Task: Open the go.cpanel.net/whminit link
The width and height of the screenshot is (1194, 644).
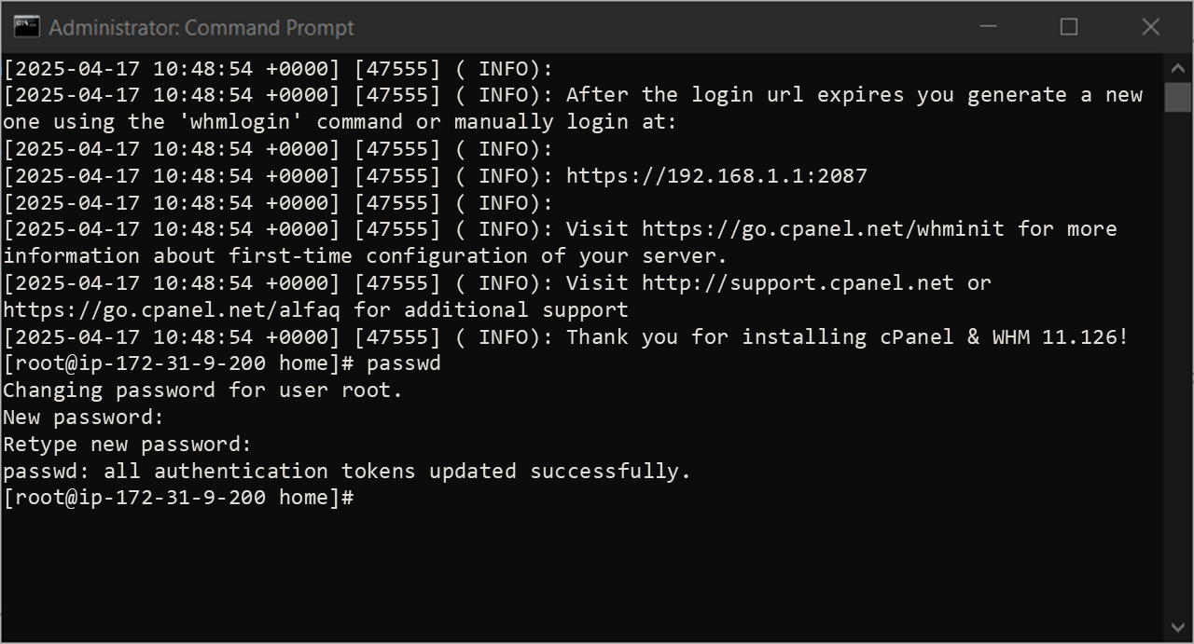Action: click(821, 228)
